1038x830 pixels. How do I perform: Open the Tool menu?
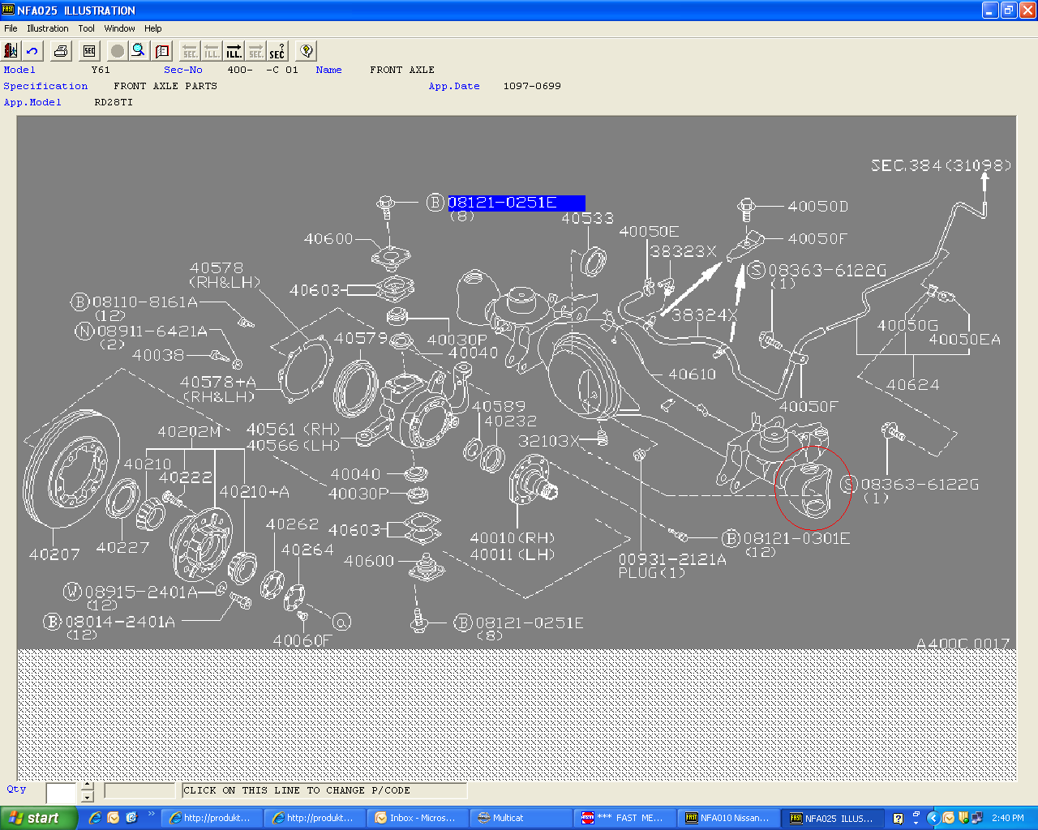[87, 28]
